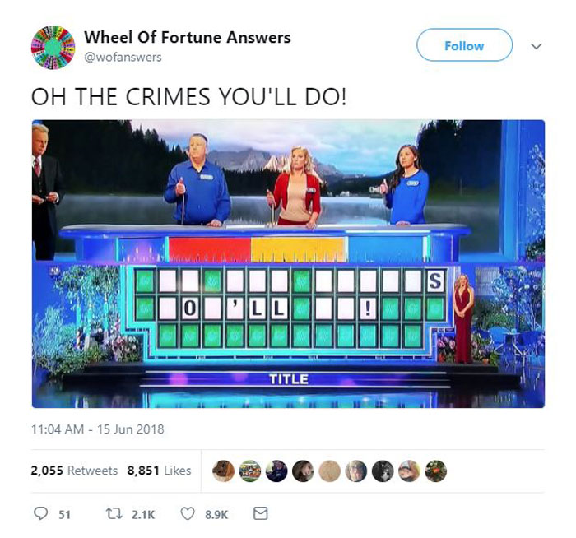This screenshot has height=538, width=576.
Task: View the 8,851 Likes list
Action: click(159, 471)
